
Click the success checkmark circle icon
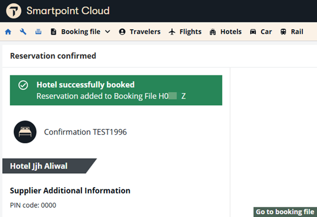(x=23, y=85)
